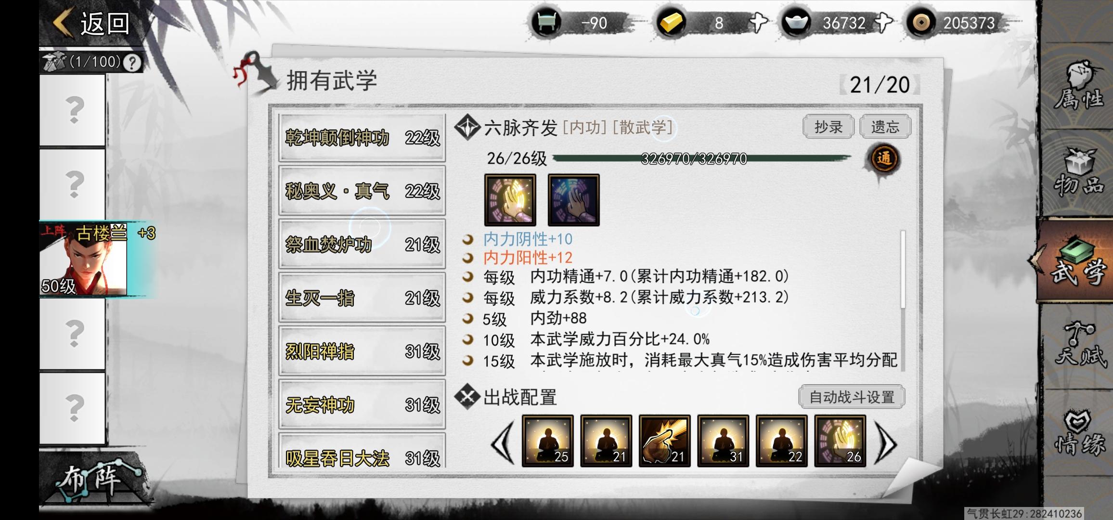This screenshot has width=1113, height=520.
Task: Click the 遗忘 forget button
Action: (x=885, y=127)
